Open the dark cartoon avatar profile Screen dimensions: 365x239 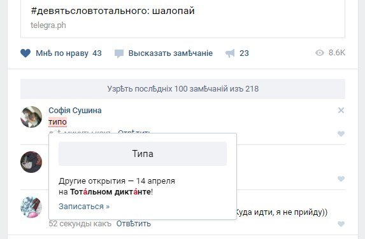point(31,162)
